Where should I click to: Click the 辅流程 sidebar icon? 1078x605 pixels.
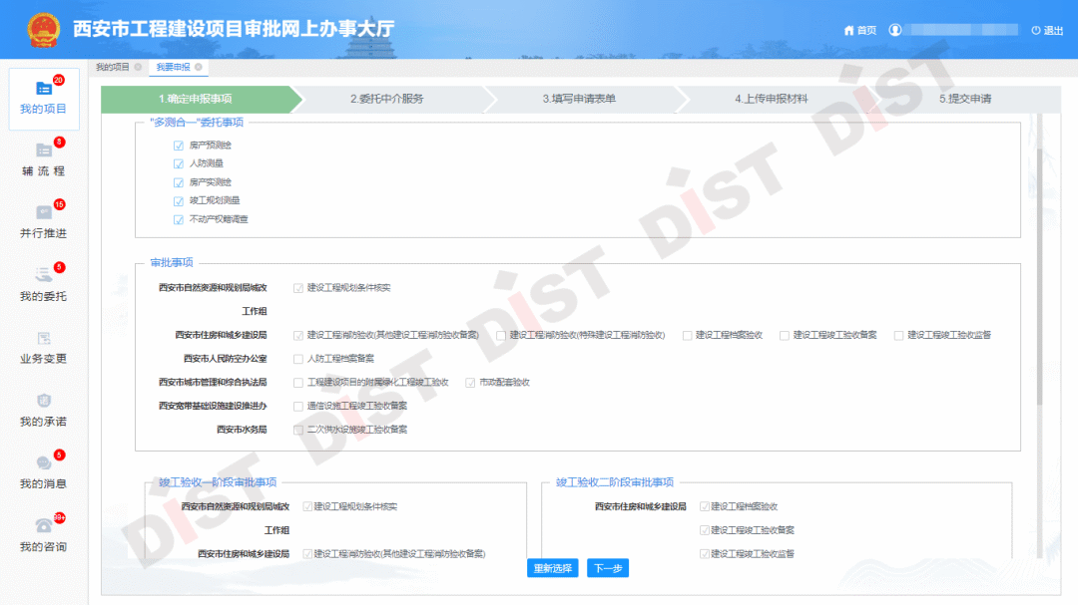point(43,151)
